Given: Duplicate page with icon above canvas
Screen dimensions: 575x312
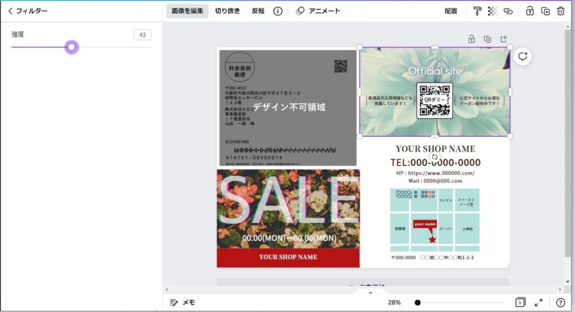Looking at the screenshot, I should point(487,39).
